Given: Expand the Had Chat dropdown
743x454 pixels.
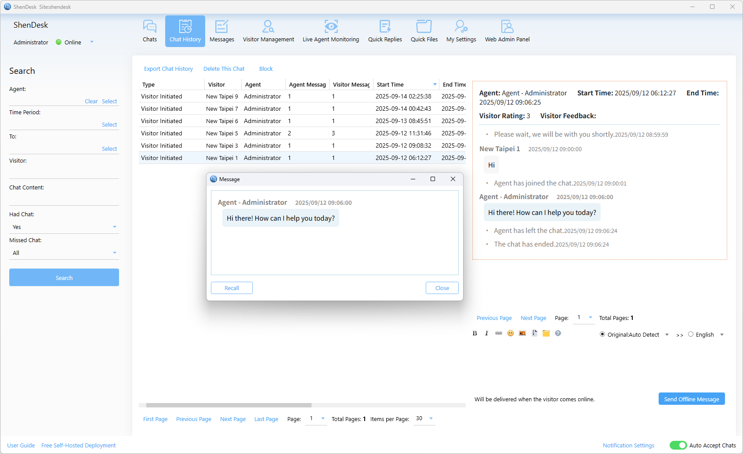Looking at the screenshot, I should click(x=64, y=227).
